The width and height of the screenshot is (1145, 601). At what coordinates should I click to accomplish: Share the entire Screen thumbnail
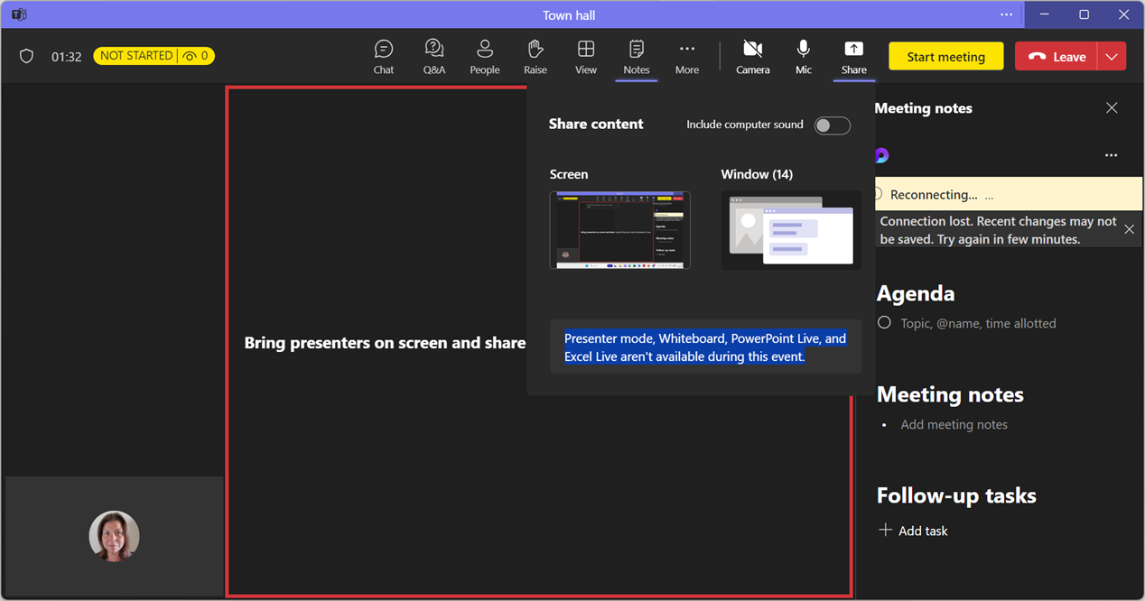[620, 230]
